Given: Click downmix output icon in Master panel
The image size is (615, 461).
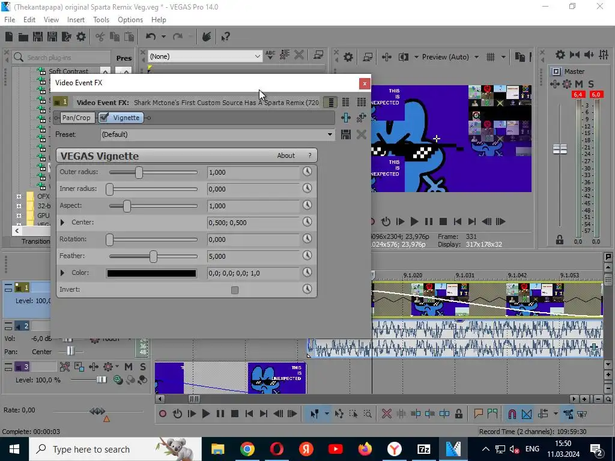Looking at the screenshot, I should pyautogui.click(x=575, y=55).
